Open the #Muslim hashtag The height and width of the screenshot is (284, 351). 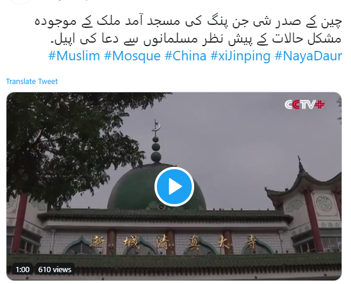point(74,56)
